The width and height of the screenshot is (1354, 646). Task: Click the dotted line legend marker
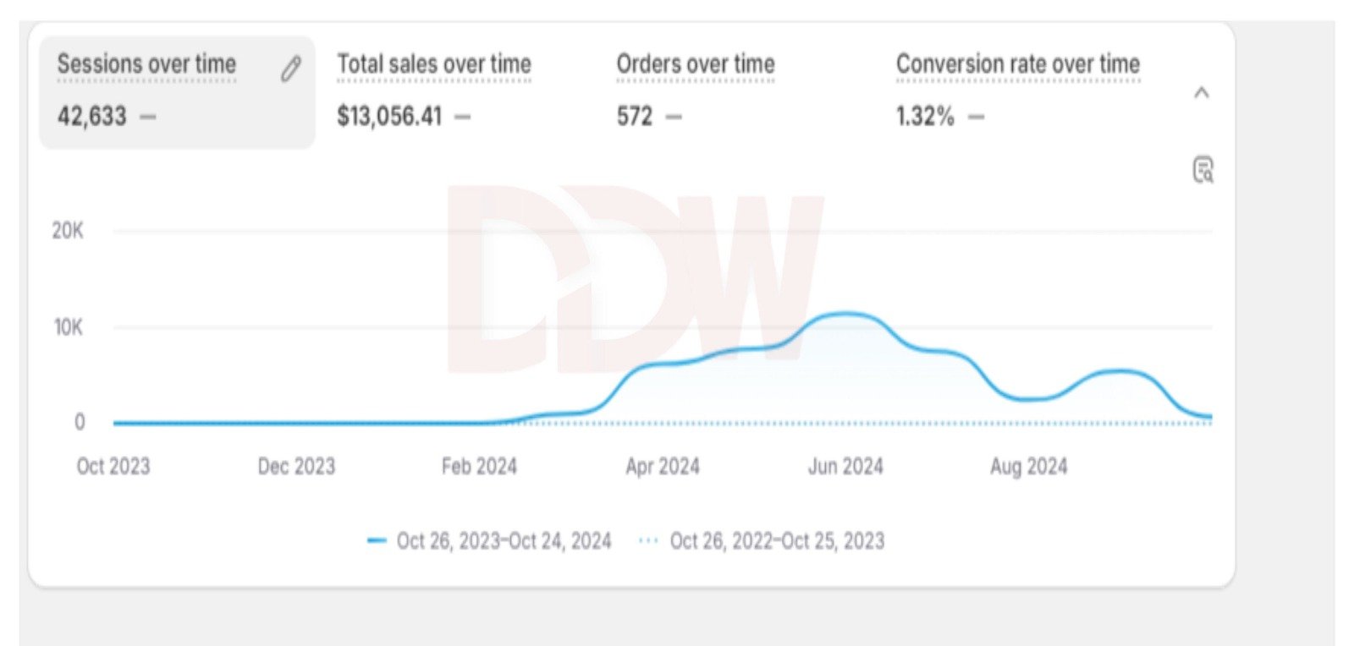(x=648, y=541)
